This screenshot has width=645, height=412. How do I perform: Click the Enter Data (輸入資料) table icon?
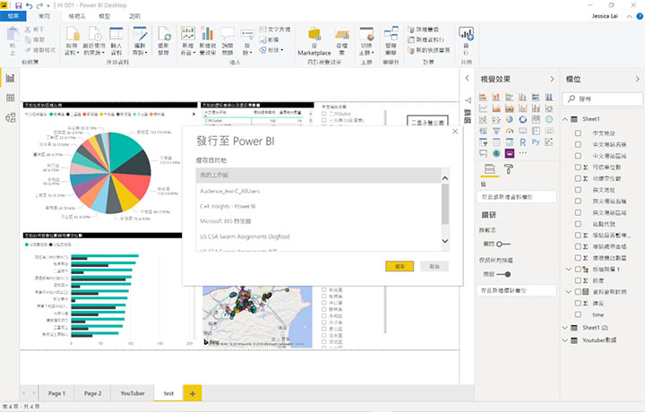pos(116,34)
